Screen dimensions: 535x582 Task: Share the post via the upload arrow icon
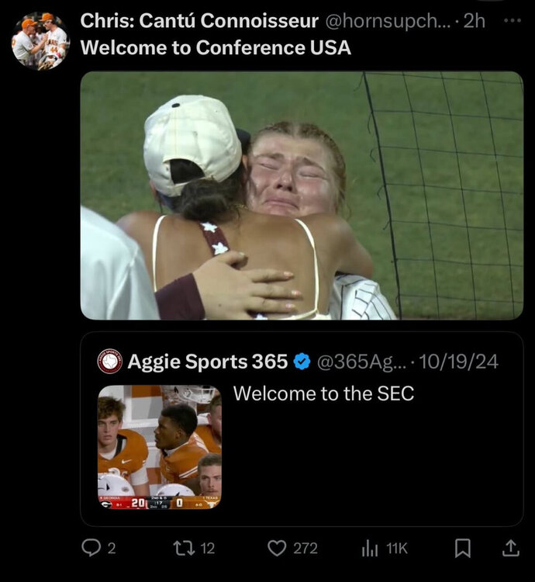(510, 548)
